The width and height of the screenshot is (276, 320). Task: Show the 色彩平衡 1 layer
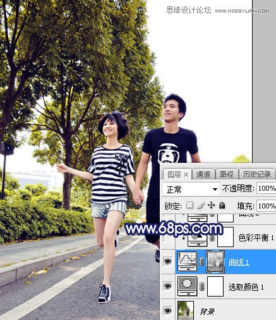point(168,238)
